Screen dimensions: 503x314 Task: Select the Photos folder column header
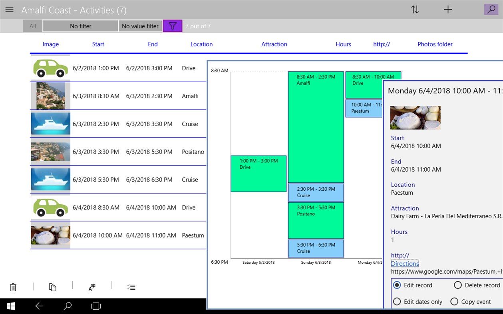435,44
